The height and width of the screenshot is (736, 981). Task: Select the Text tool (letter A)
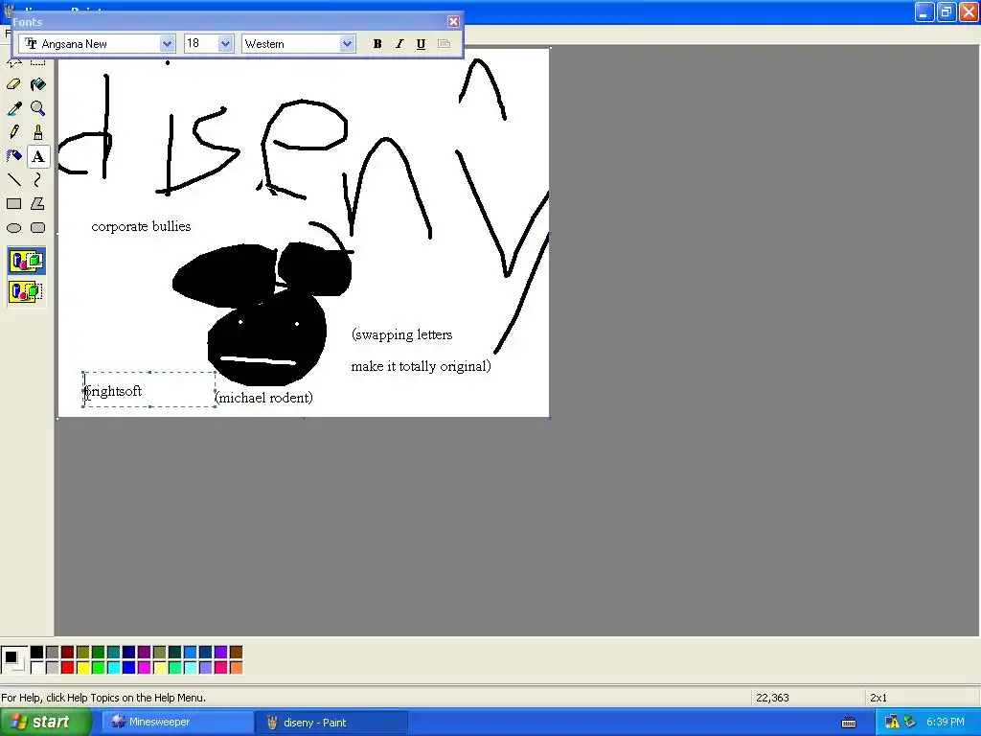[38, 156]
